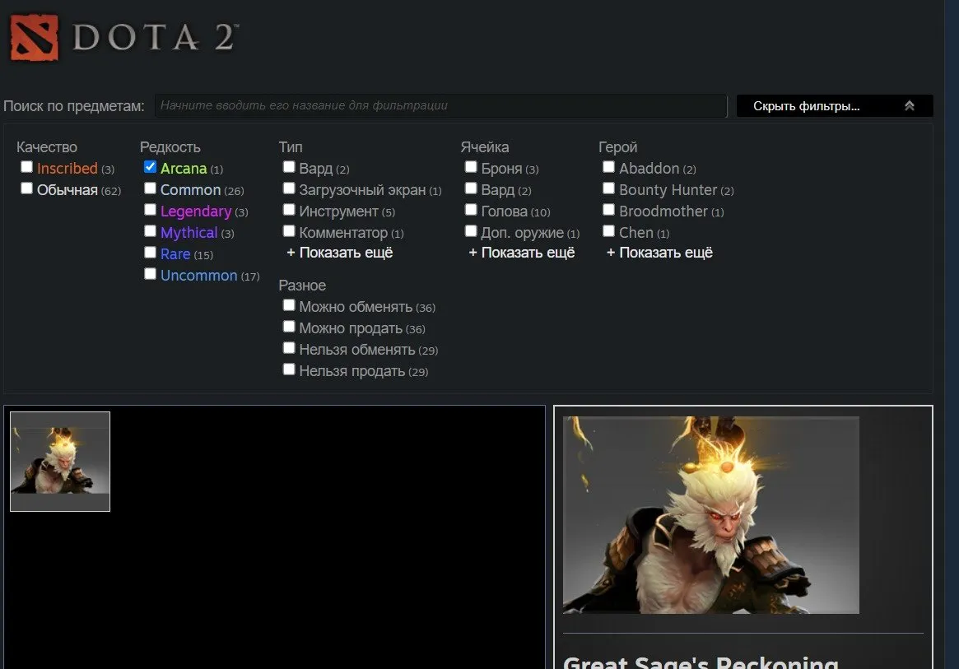Check the Legendary rarity checkbox

(150, 210)
